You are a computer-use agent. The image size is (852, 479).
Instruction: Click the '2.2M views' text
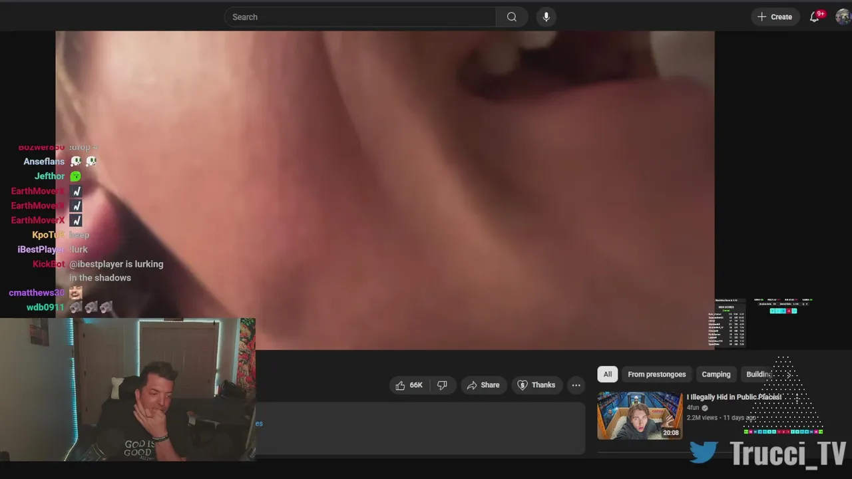(x=702, y=418)
